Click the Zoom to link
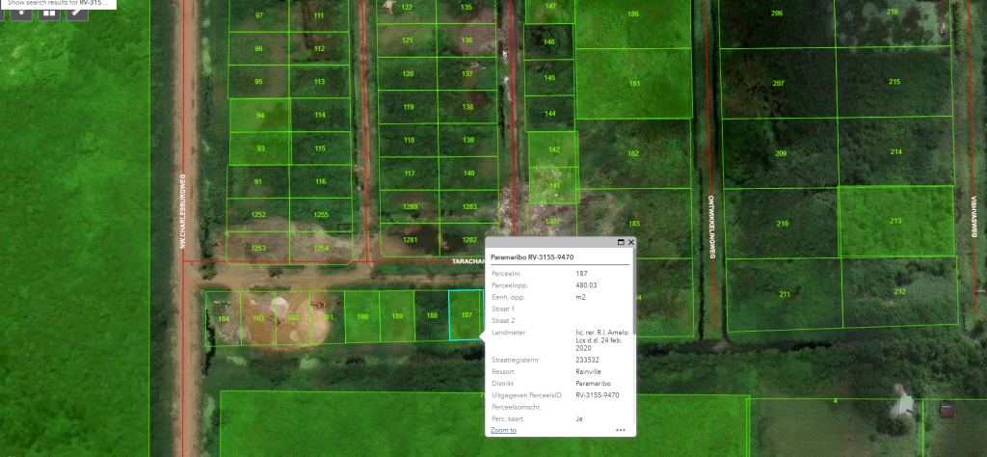This screenshot has height=457, width=987. click(503, 430)
